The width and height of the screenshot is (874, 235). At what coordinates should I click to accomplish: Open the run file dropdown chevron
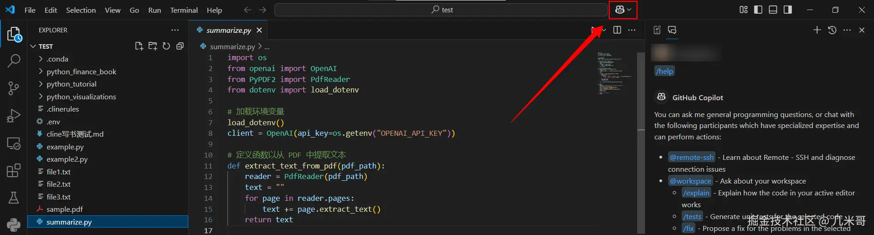[604, 30]
